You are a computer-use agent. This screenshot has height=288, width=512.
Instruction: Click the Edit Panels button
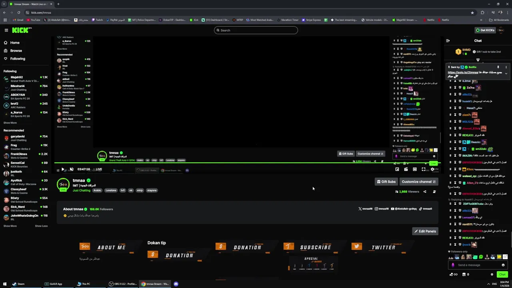coord(425,231)
